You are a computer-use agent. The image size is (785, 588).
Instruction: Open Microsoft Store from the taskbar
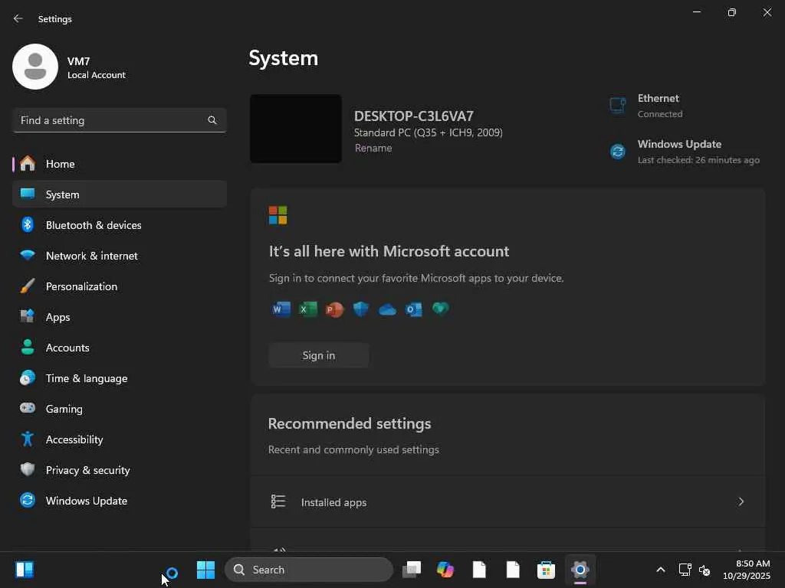tap(546, 570)
